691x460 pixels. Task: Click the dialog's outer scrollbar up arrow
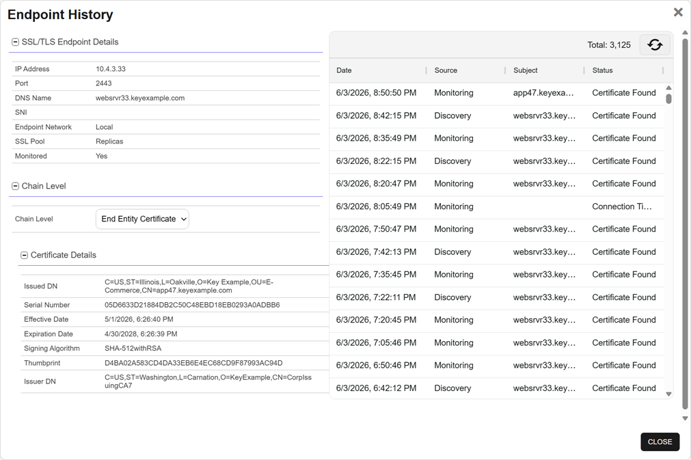point(685,33)
